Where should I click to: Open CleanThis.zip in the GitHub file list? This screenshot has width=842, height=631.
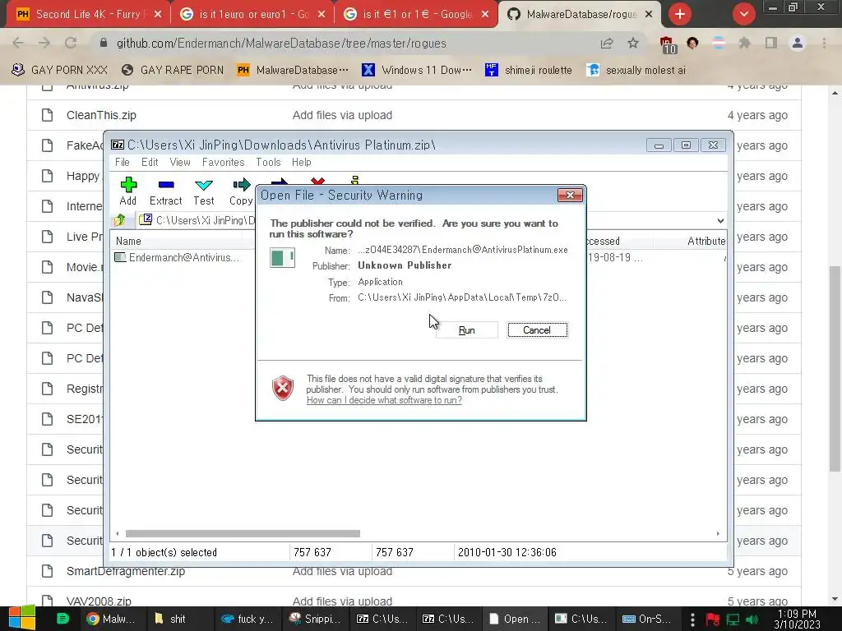click(x=101, y=115)
